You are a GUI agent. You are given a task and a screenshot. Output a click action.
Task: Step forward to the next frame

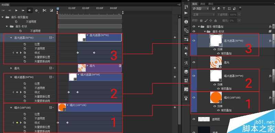tap(23, 11)
